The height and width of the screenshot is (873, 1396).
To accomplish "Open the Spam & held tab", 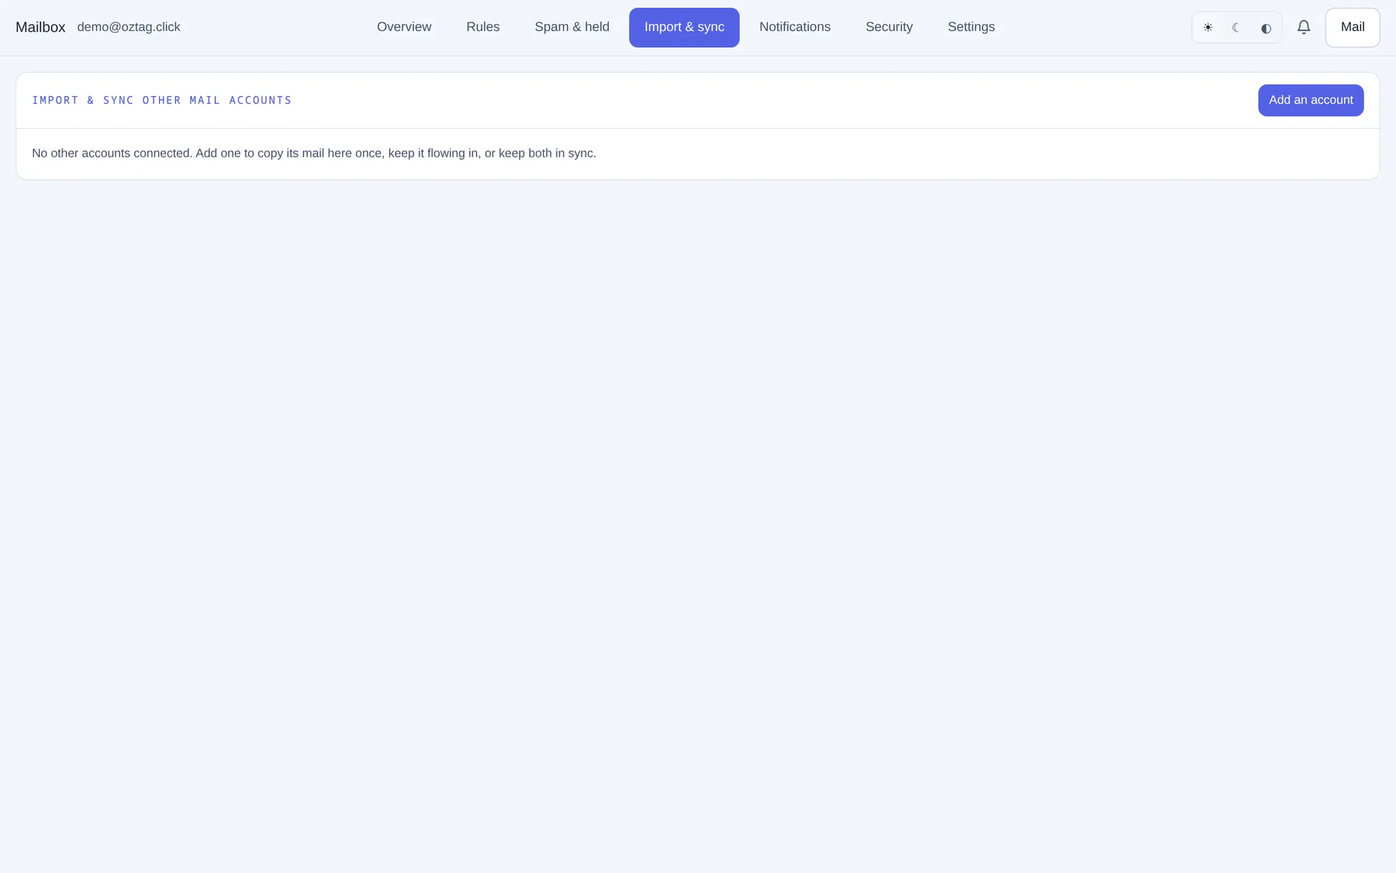I will [572, 27].
